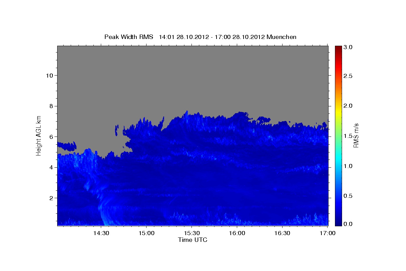Select the 14:30 time tick label

click(x=101, y=233)
